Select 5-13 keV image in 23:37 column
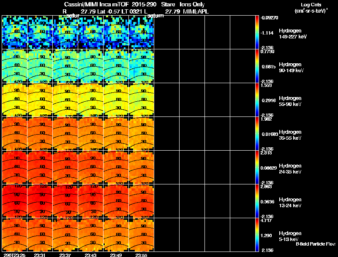 (65, 235)
